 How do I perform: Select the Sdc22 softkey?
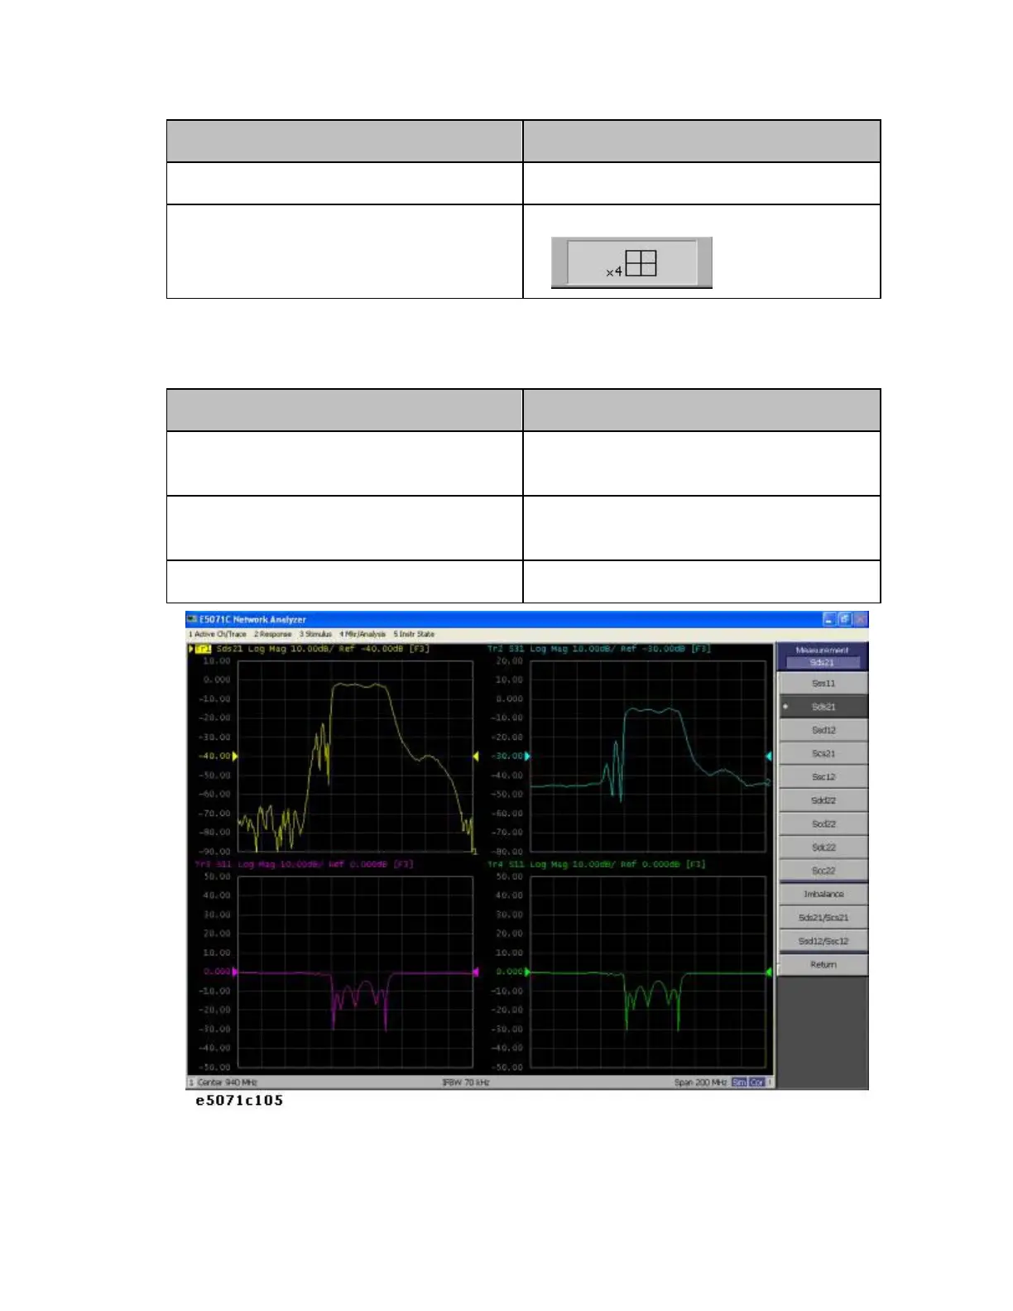pos(823,848)
